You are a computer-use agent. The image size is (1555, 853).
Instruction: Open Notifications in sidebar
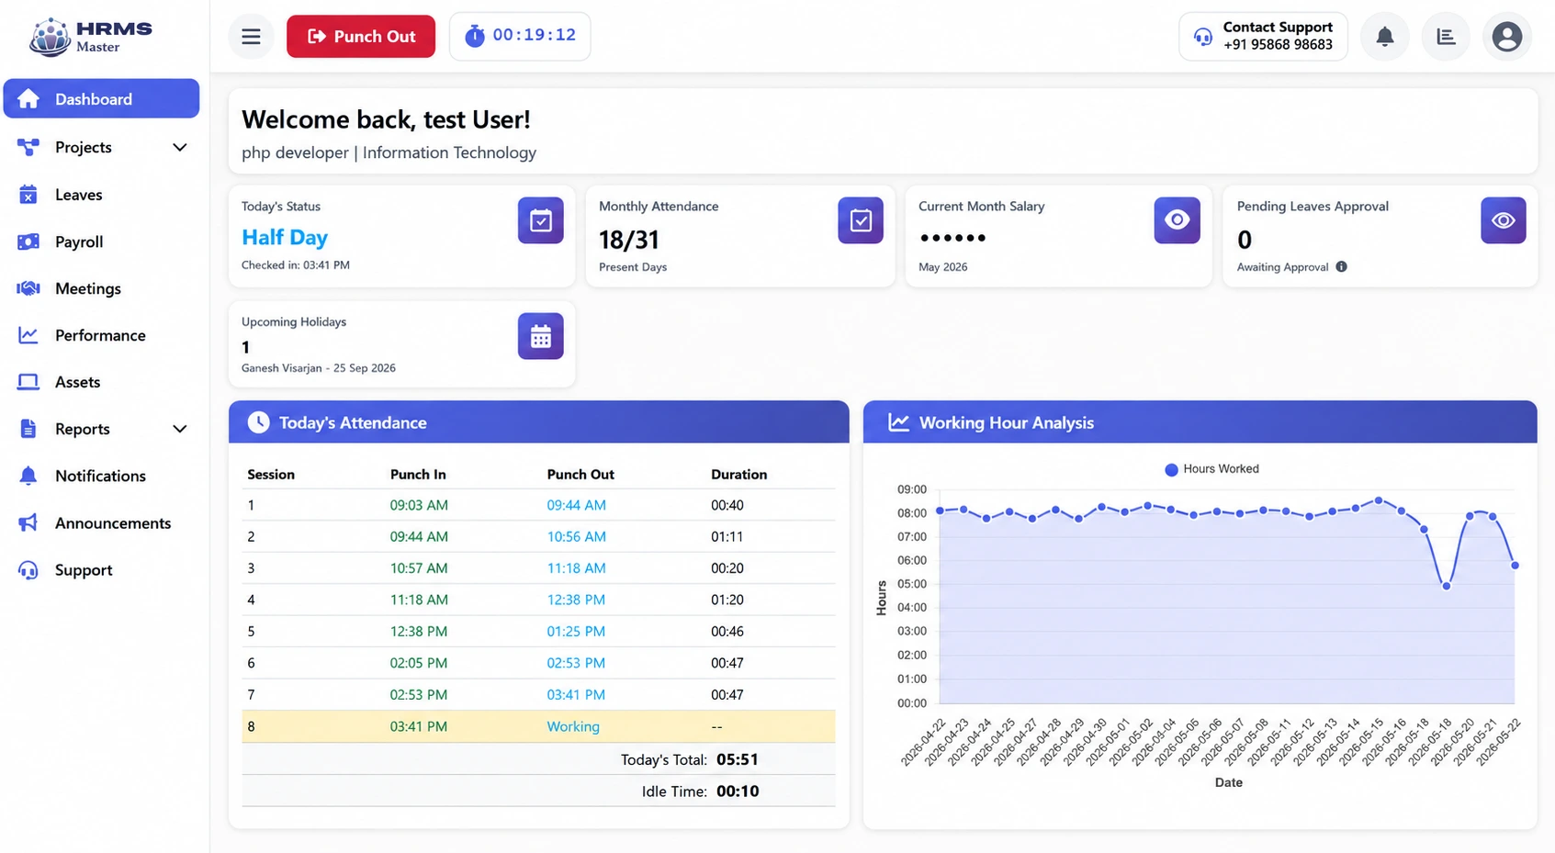click(x=101, y=476)
